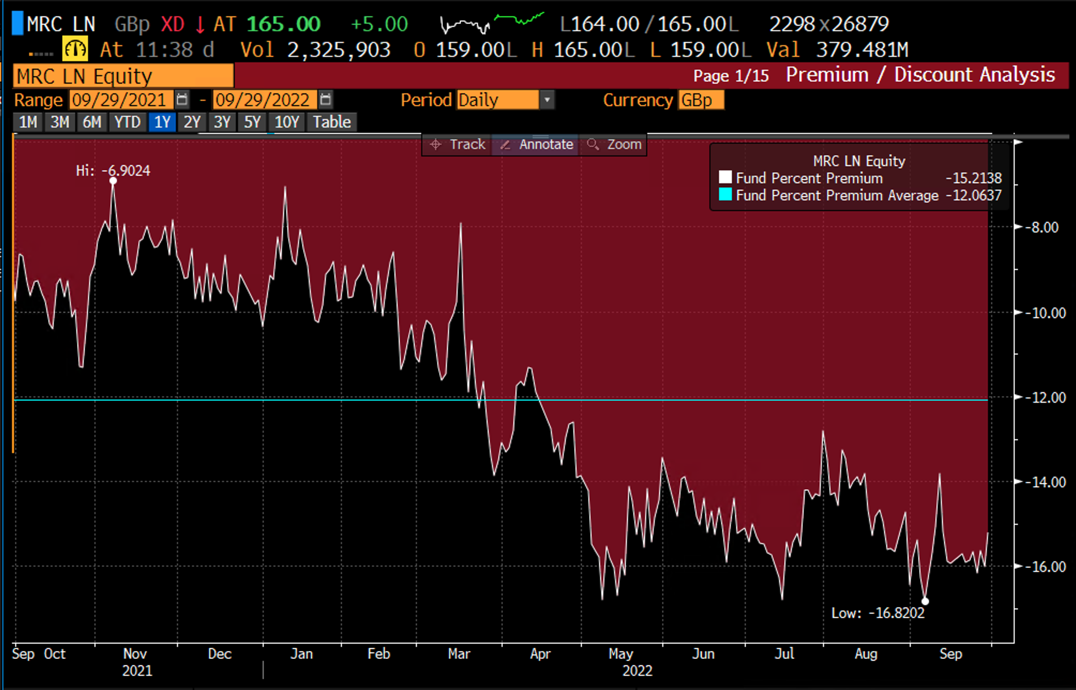
Task: Click the Track button
Action: click(457, 144)
